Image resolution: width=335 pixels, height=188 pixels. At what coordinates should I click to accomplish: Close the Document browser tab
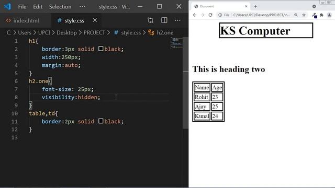[x=246, y=6]
